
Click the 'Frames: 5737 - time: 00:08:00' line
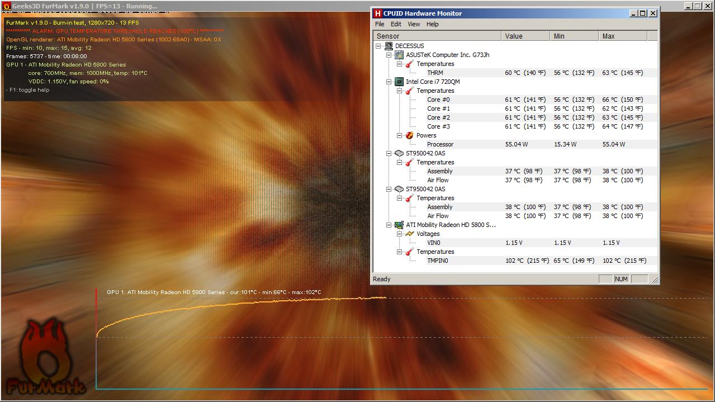(46, 56)
